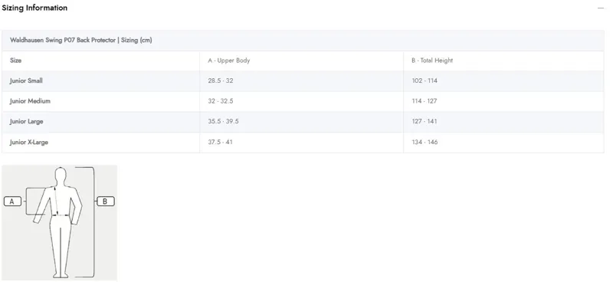Collapse the Sizing Information section
Screen dimensions: 613x282
pos(601,8)
